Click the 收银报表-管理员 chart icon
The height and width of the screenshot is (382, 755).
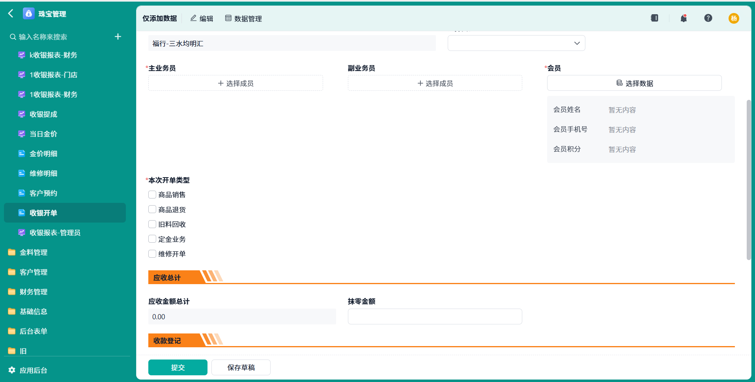(x=22, y=232)
